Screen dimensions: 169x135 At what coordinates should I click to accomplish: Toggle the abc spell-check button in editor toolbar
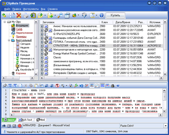[x=92, y=86]
